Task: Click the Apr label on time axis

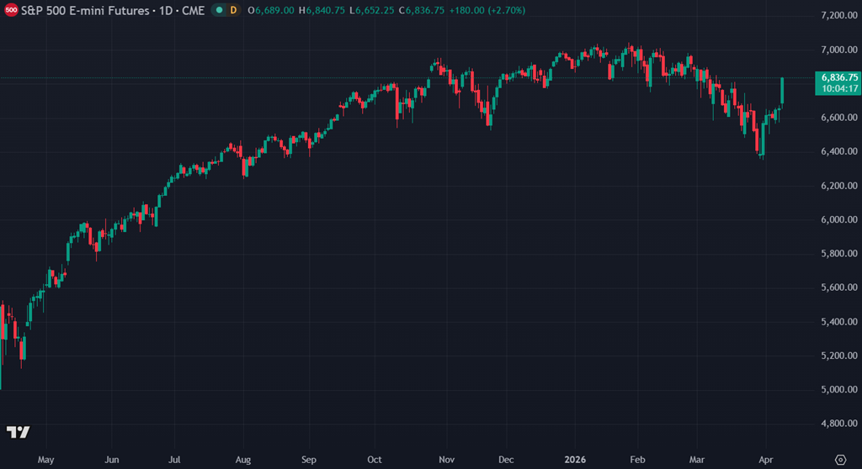Action: [767, 460]
